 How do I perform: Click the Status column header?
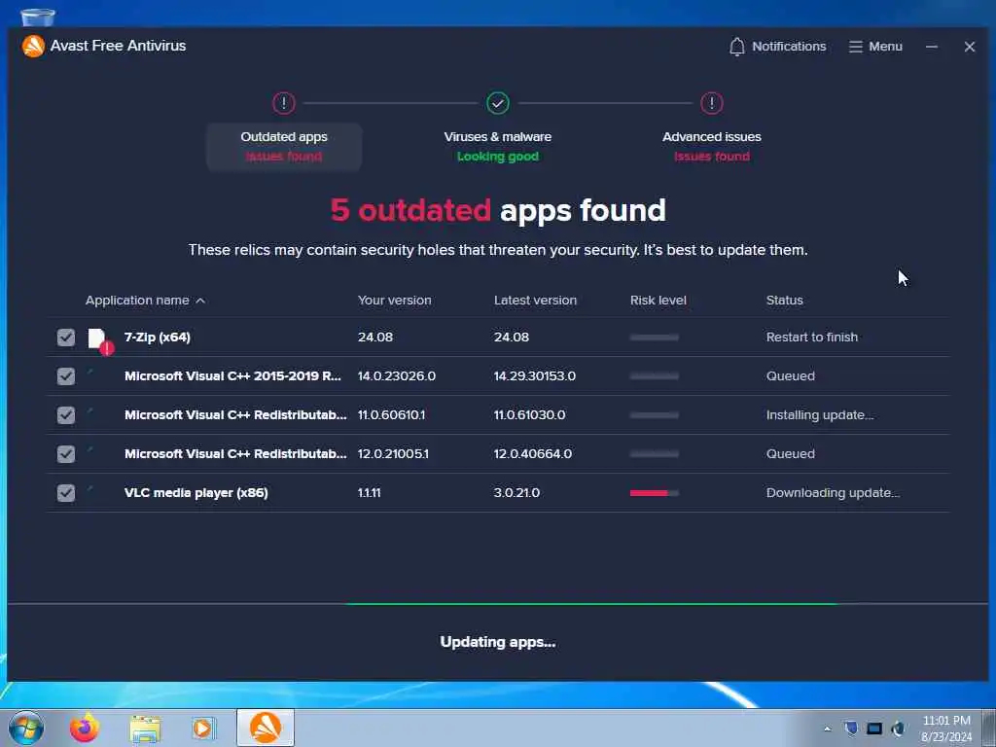tap(785, 301)
